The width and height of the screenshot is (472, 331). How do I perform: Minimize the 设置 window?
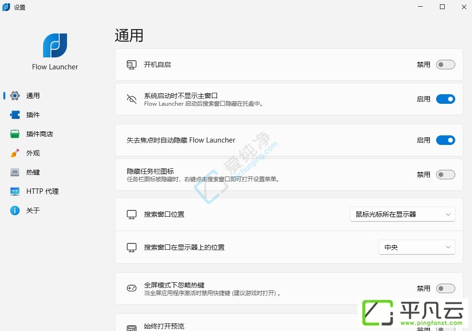pos(420,7)
